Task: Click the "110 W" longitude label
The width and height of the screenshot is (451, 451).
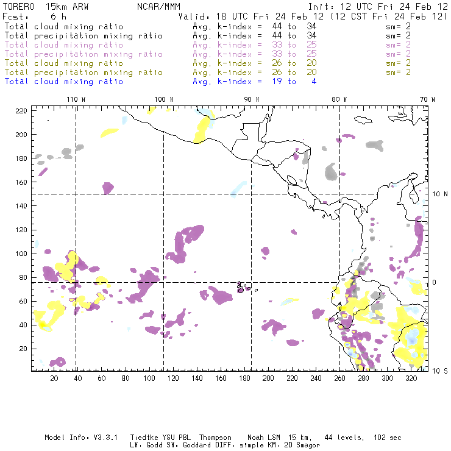Action: [76, 99]
